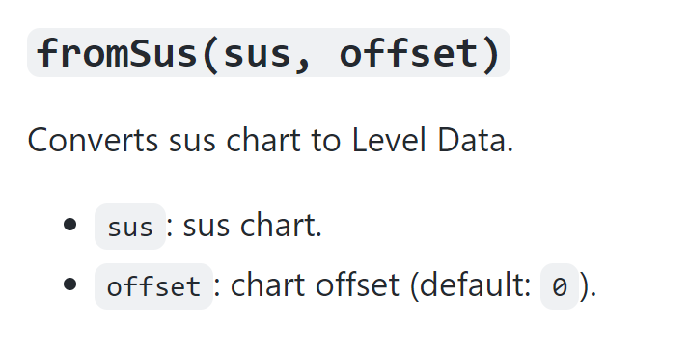Click the word "fromSus" in the heading
The image size is (689, 351).
117,53
